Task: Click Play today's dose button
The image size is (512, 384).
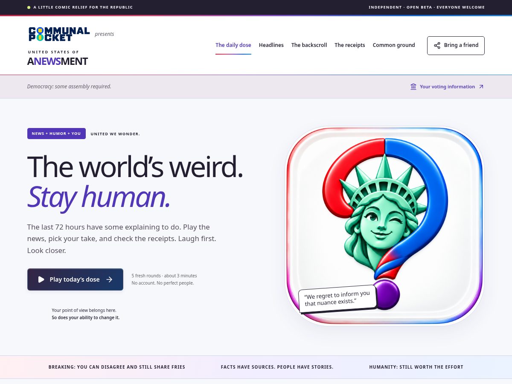Action: pyautogui.click(x=75, y=279)
